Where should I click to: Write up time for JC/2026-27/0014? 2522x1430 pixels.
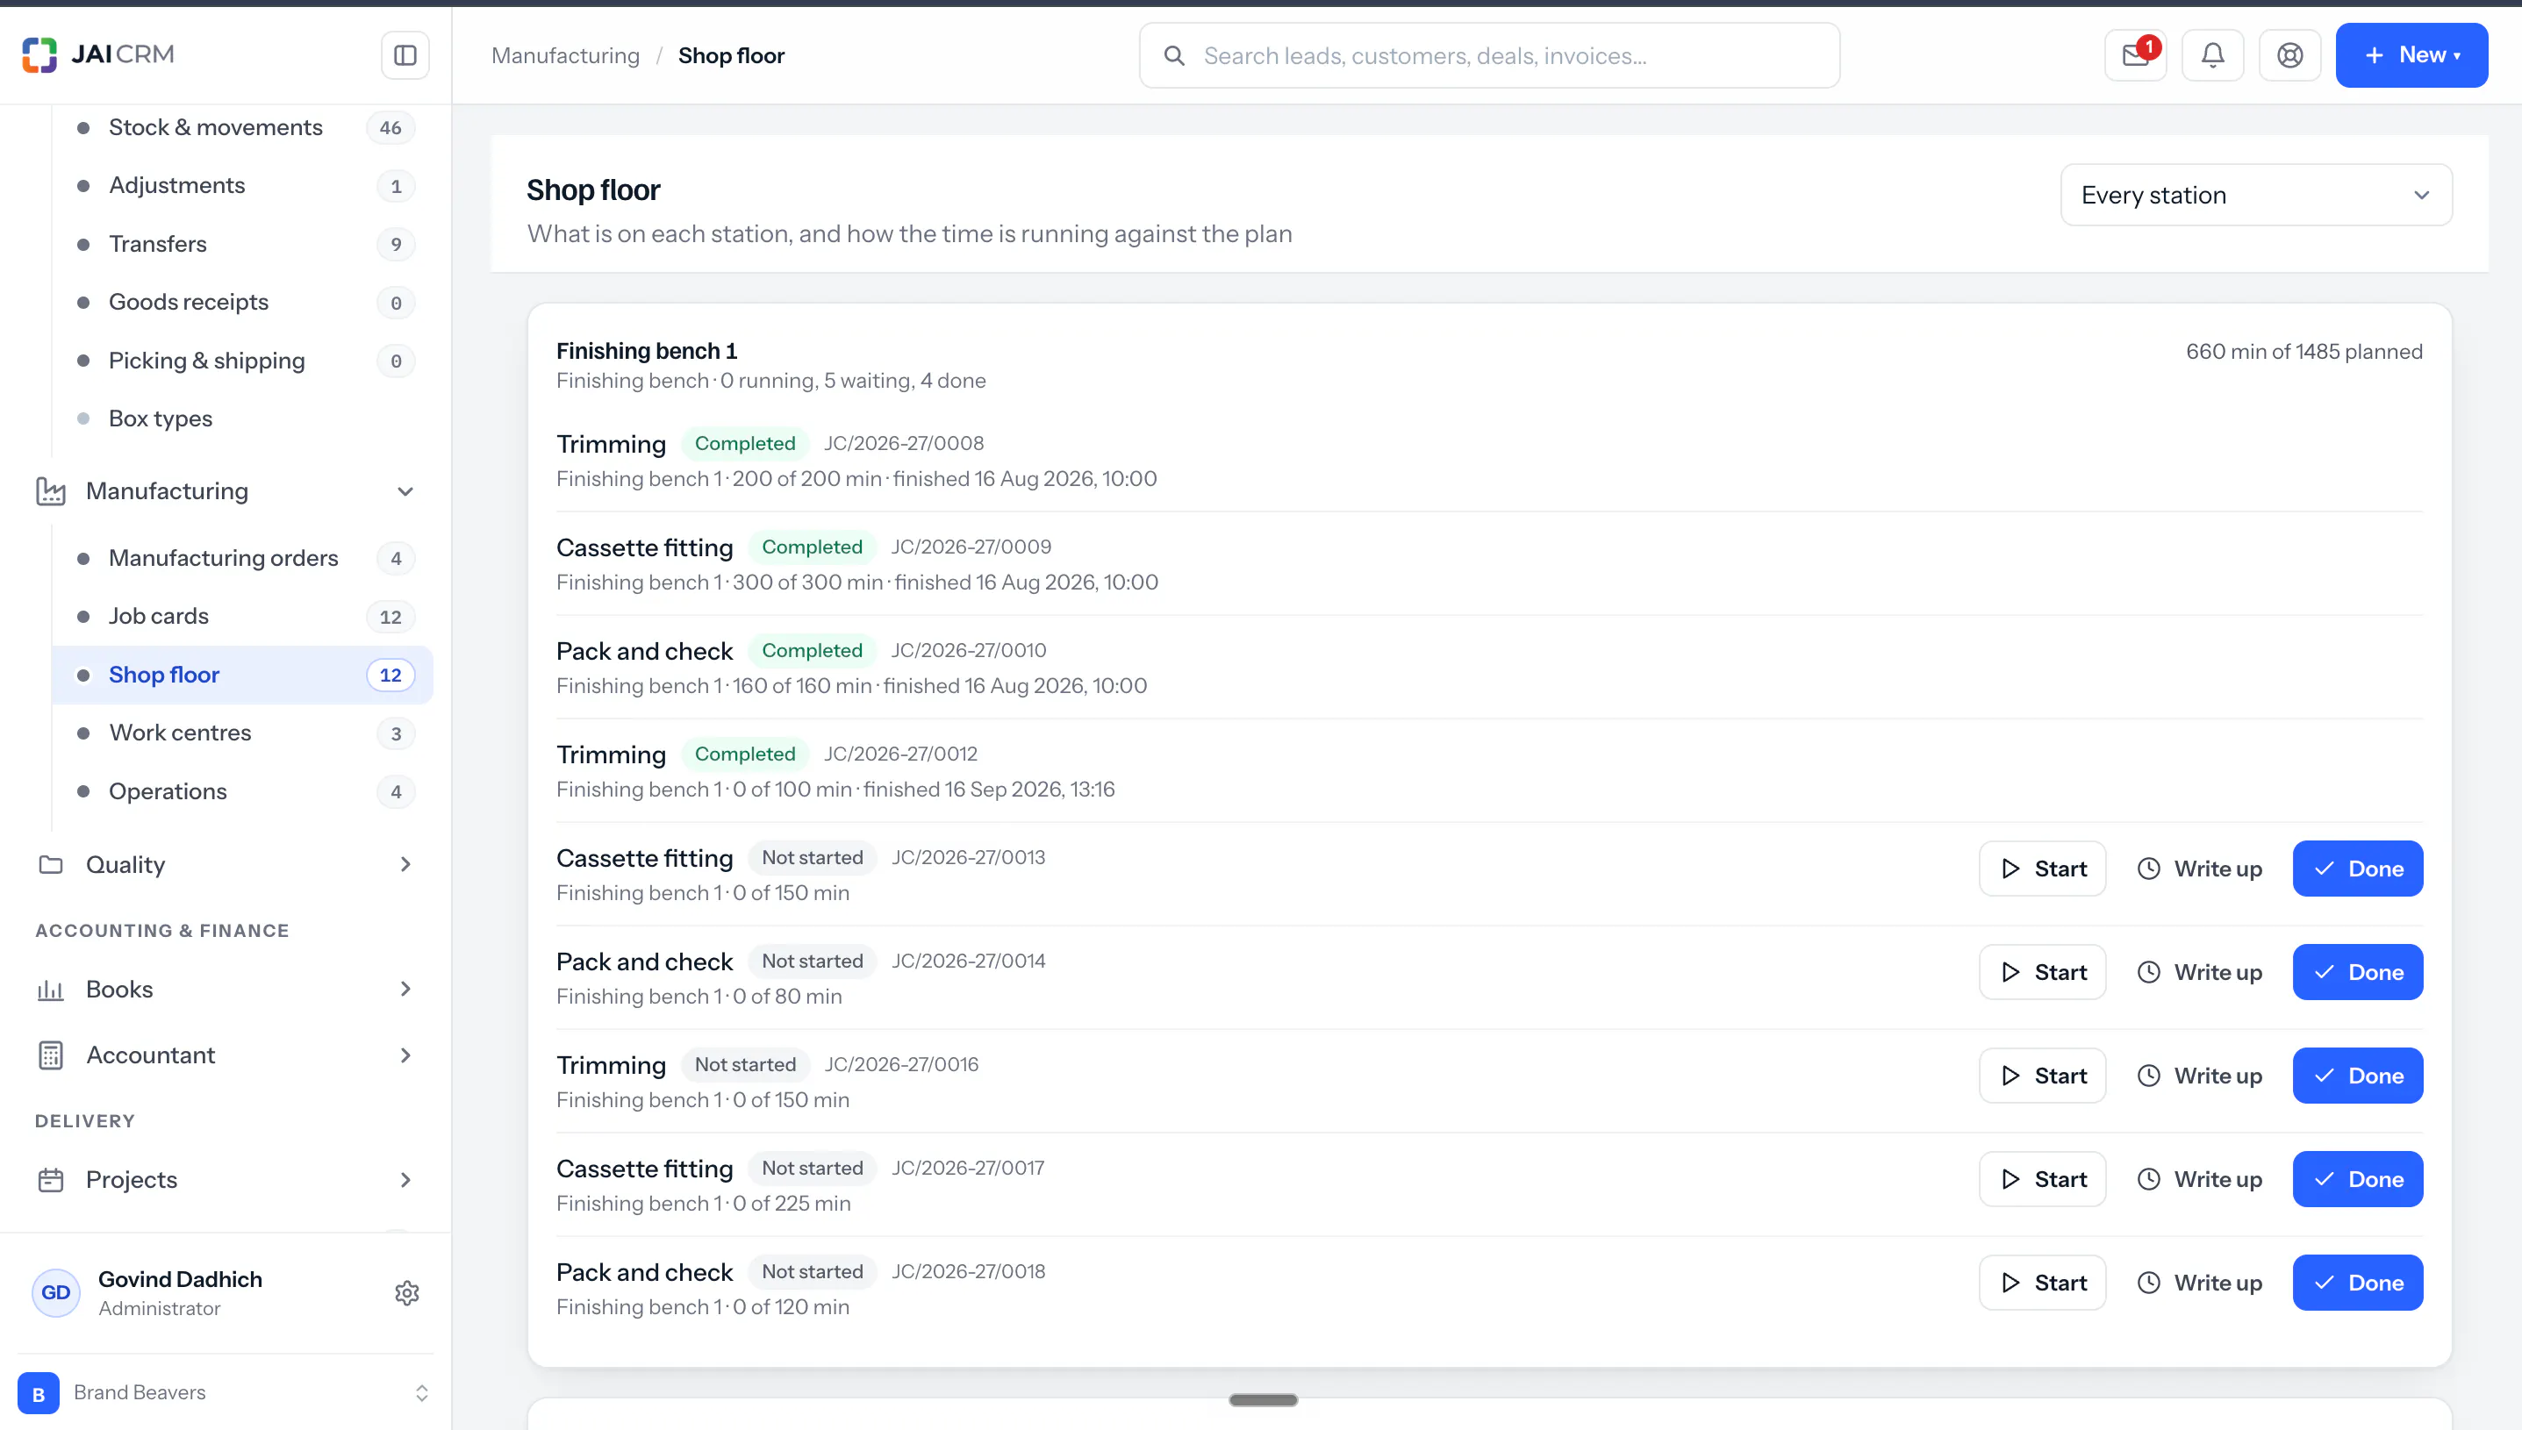pyautogui.click(x=2200, y=972)
